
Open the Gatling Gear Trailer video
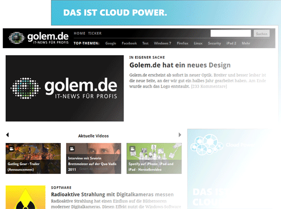coord(33,158)
